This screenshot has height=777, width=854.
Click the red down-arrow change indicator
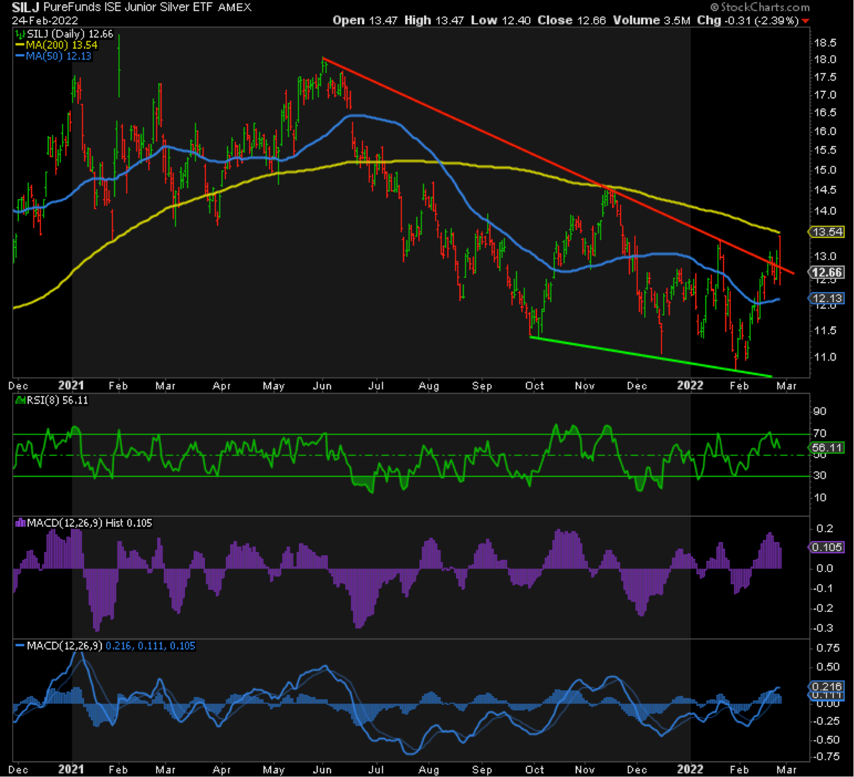pyautogui.click(x=806, y=21)
